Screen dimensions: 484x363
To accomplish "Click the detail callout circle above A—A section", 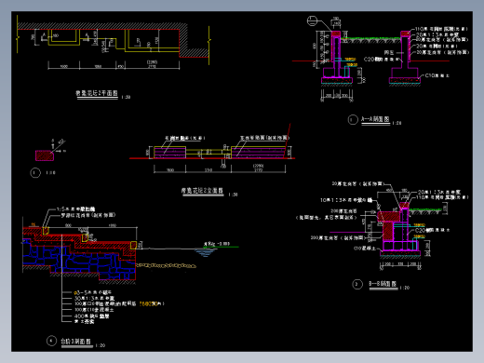I will 312,21.
